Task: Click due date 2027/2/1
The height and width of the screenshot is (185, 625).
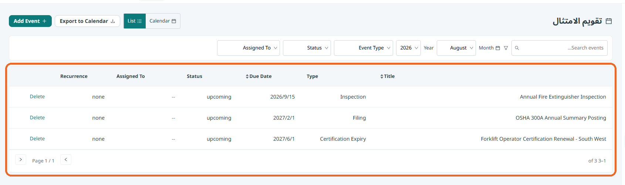Action: (x=284, y=118)
